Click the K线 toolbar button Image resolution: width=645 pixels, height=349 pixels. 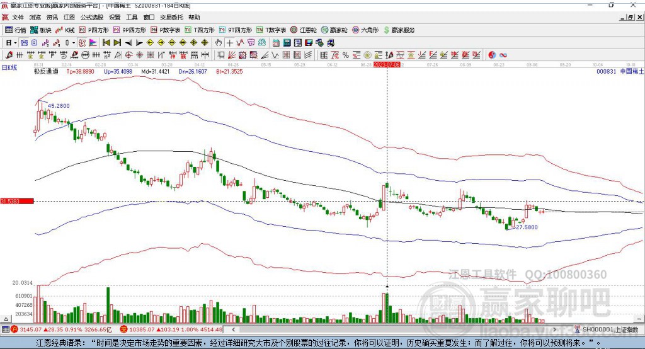coord(65,30)
